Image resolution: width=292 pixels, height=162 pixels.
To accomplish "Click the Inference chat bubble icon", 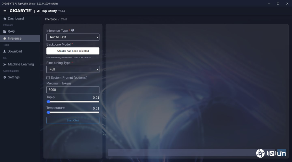I will click(x=5, y=39).
